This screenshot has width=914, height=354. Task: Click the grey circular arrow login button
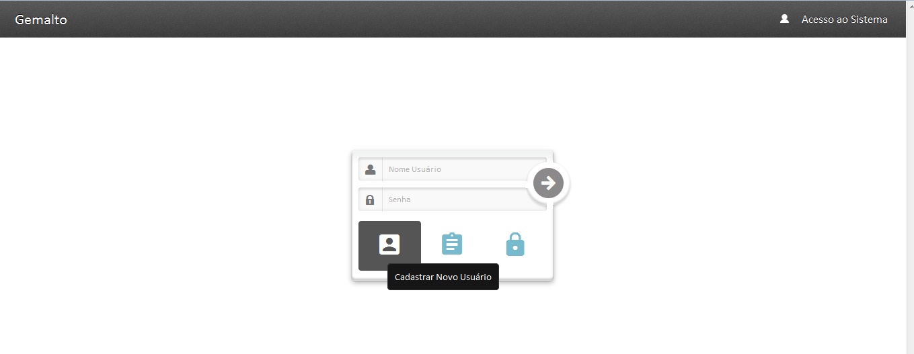coord(548,183)
